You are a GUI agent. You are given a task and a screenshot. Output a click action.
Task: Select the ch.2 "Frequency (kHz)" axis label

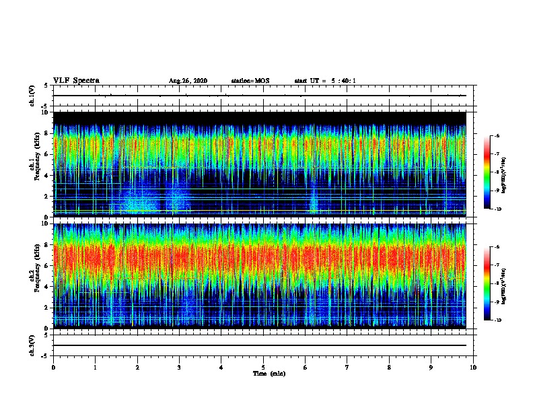(37, 268)
